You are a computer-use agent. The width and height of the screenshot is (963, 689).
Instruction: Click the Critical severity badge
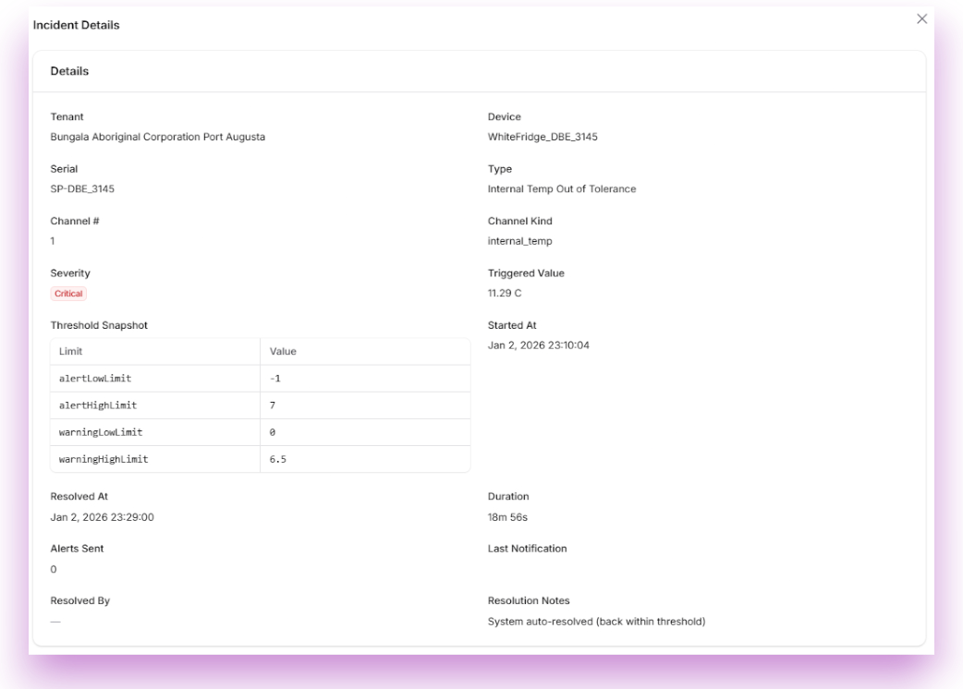(x=68, y=293)
